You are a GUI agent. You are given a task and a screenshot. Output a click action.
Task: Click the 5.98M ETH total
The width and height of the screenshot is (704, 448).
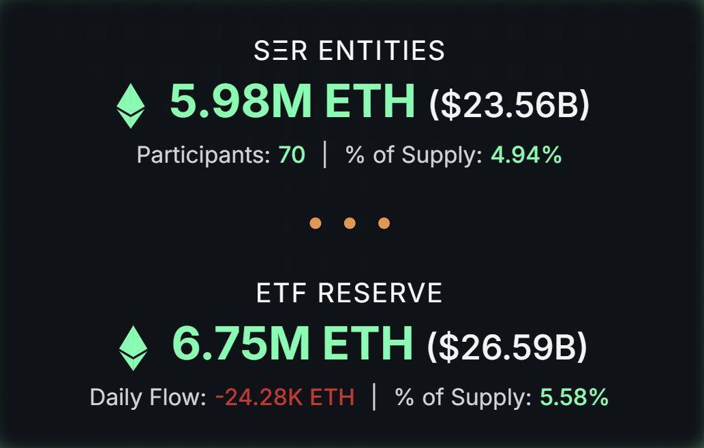point(292,101)
